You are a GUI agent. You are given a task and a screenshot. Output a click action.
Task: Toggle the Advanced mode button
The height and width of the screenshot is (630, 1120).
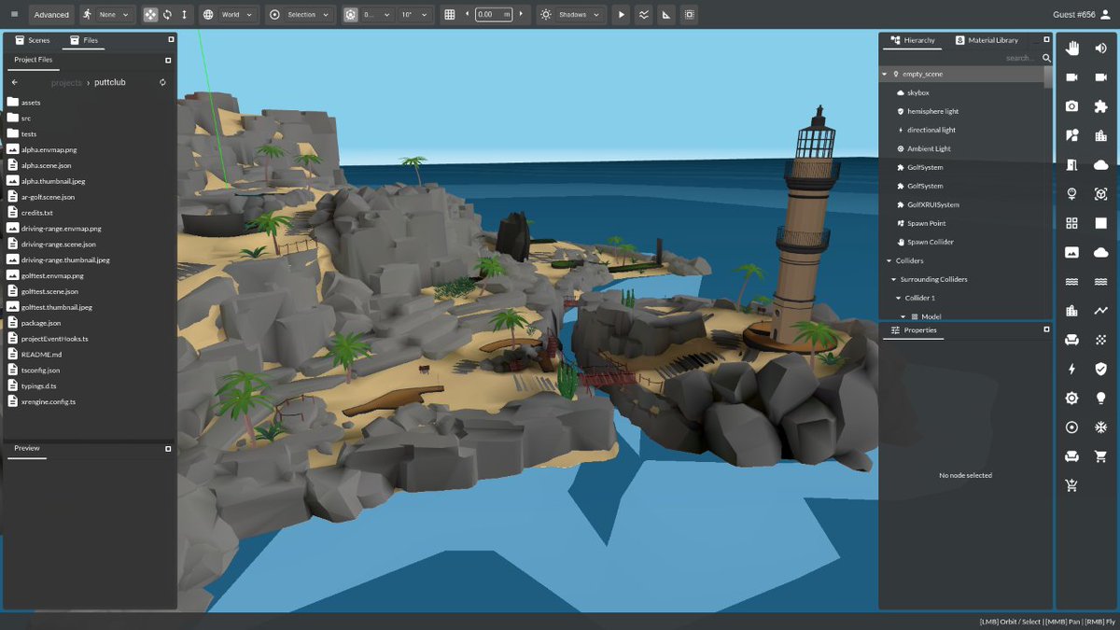tap(51, 15)
